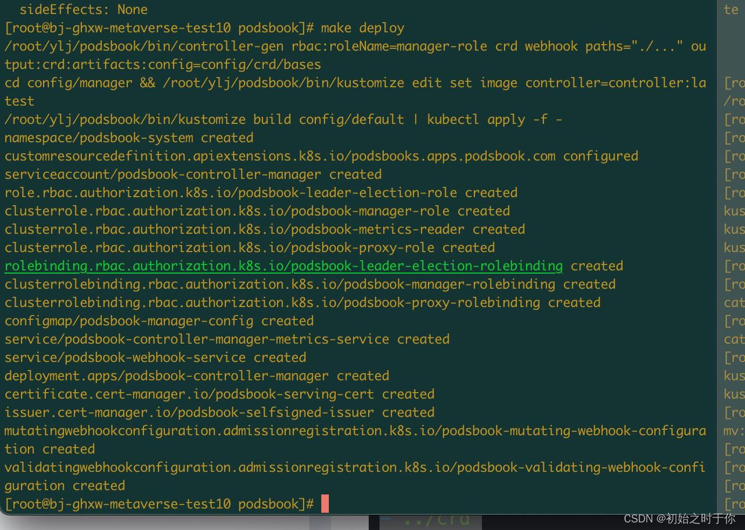Image resolution: width=745 pixels, height=530 pixels.
Task: Click the 'make deploy' command text
Action: tap(362, 28)
